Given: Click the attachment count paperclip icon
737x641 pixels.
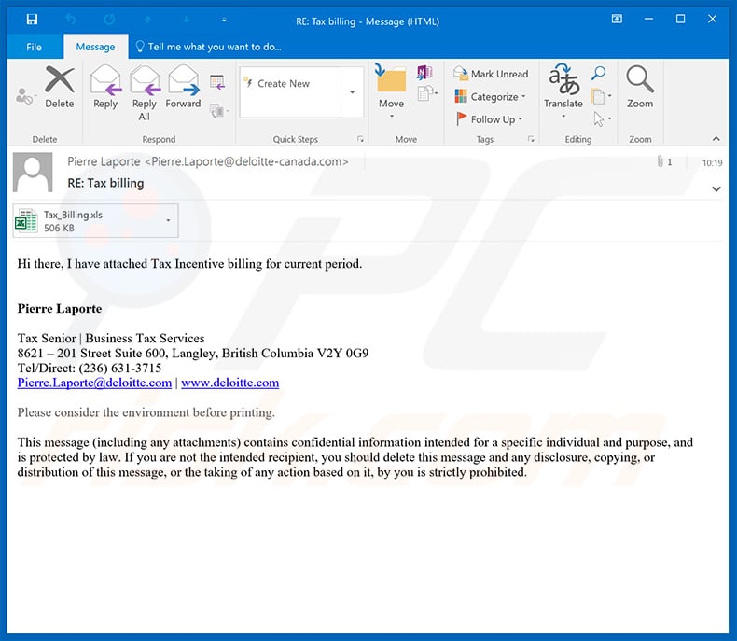Looking at the screenshot, I should [660, 162].
